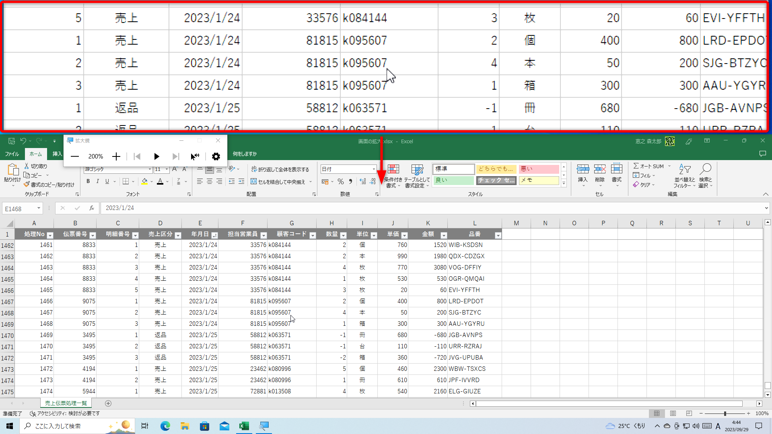
Task: Expand the Name Box dropdown arrow
Action: [x=39, y=208]
